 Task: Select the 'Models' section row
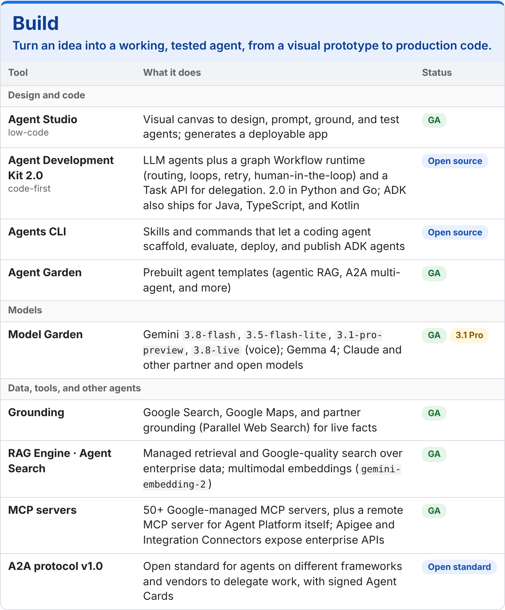[x=252, y=310]
